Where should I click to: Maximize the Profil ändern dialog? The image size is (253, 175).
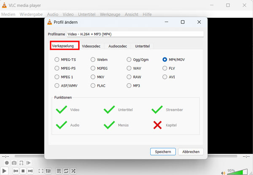click(x=183, y=22)
